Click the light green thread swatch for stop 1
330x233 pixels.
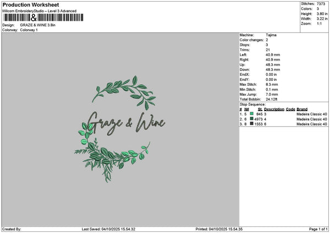[251, 114]
